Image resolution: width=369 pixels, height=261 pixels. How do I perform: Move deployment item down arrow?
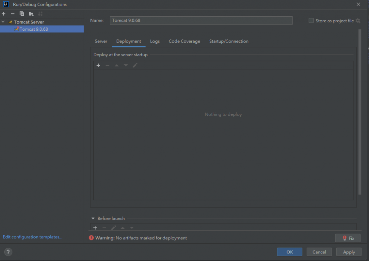point(126,65)
